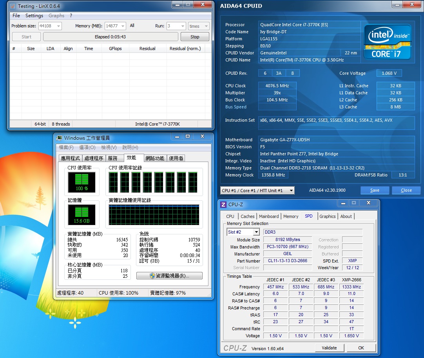Viewport: 424px width, 358px height.
Task: Switch to the 處理程序 tab in Task Manager
Action: point(94,158)
